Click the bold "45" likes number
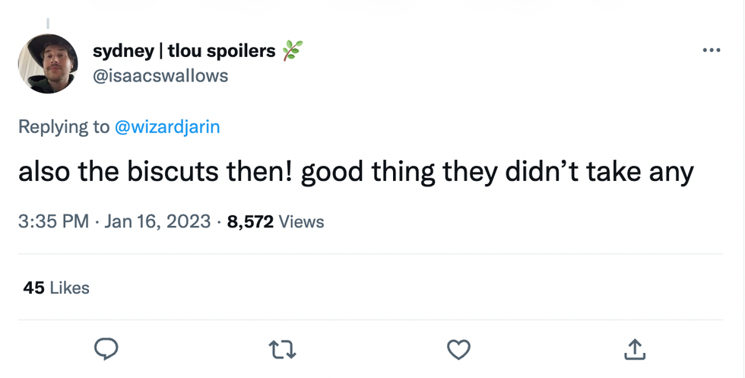 [x=33, y=287]
